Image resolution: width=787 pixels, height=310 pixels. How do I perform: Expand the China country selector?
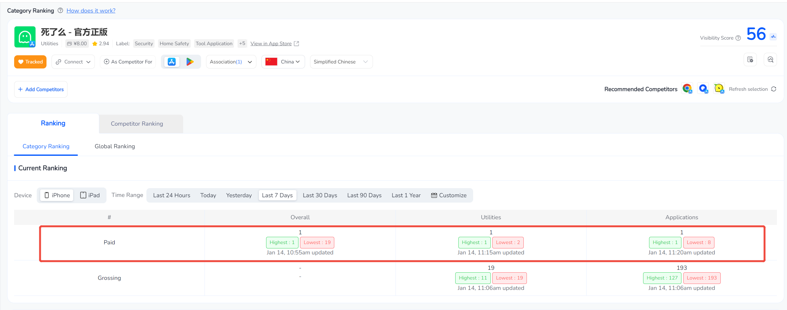(283, 62)
